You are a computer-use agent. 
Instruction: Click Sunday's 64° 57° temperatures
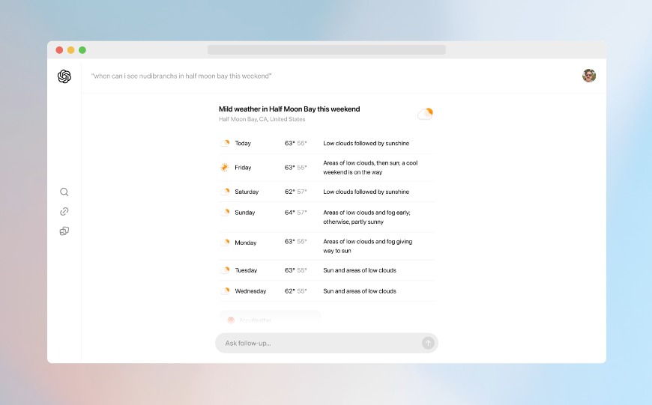[295, 213]
